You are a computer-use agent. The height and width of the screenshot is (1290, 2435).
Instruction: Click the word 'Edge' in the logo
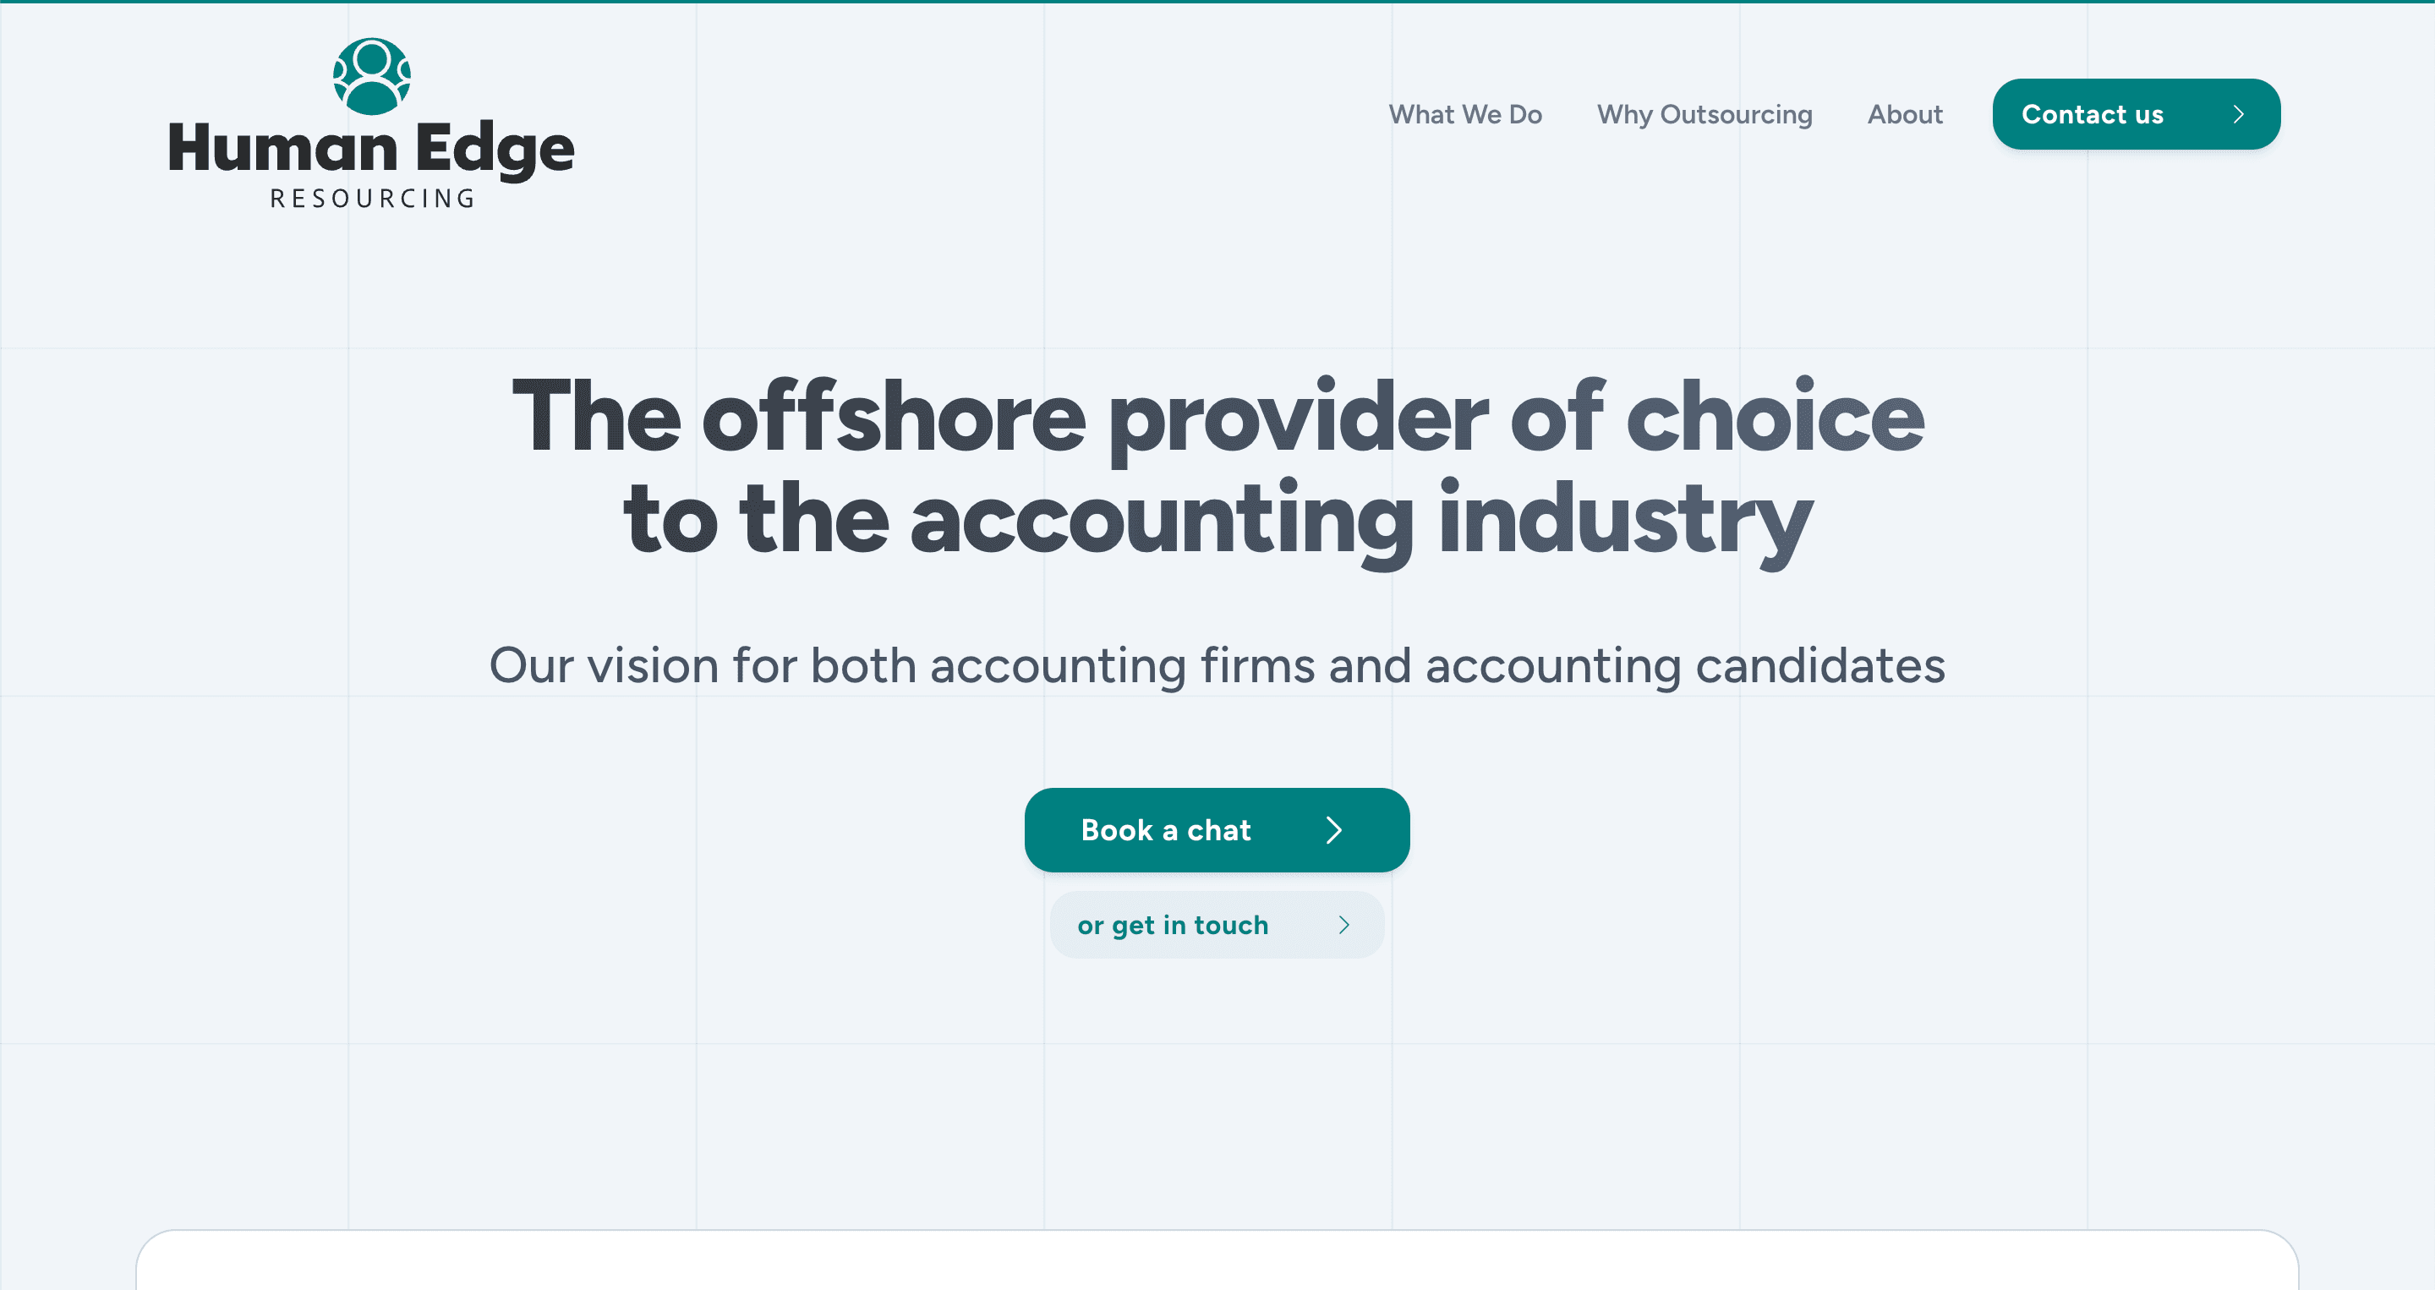pyautogui.click(x=495, y=150)
